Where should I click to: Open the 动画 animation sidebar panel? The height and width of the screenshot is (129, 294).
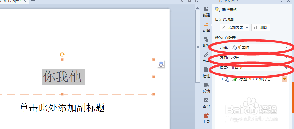pyautogui.click(x=206, y=27)
